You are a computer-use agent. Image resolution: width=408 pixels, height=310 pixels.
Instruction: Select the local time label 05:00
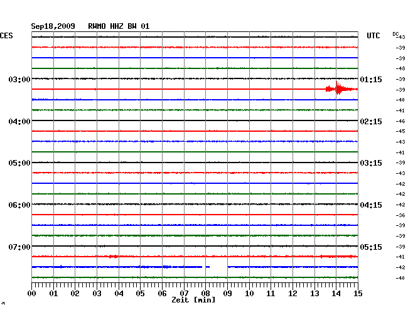pyautogui.click(x=19, y=163)
